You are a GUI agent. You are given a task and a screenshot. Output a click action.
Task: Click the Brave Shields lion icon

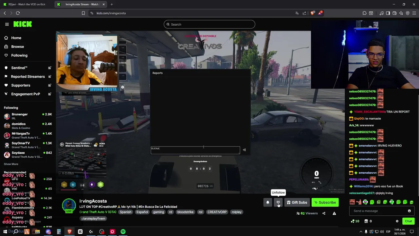[x=313, y=13]
